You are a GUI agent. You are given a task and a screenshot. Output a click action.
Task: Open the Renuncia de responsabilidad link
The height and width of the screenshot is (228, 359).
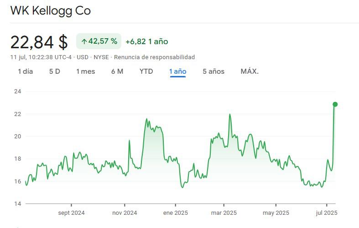click(154, 57)
